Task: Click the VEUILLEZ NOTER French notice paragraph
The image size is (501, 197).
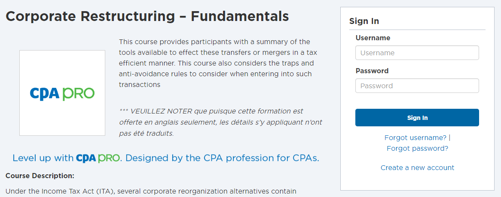Action: (x=220, y=122)
